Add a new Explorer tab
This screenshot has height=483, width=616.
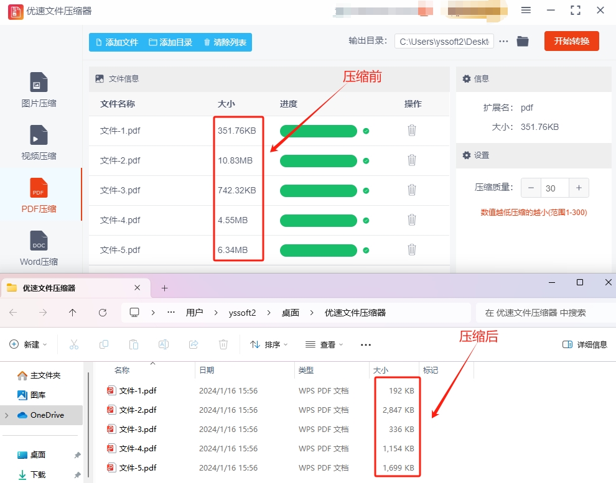(x=165, y=288)
